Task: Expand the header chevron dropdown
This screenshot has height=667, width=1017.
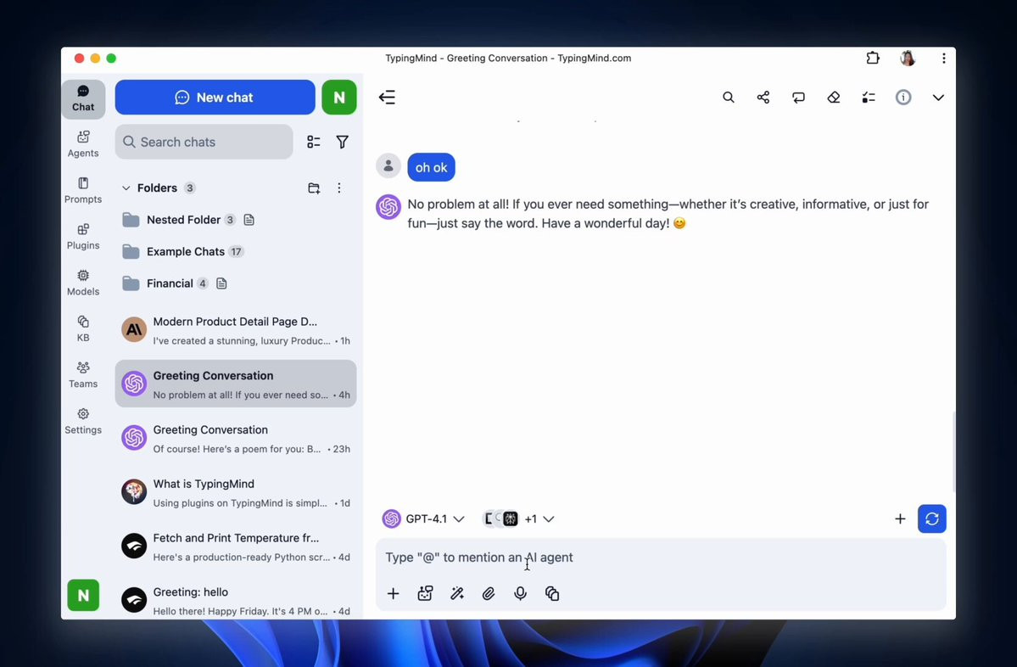Action: coord(938,98)
